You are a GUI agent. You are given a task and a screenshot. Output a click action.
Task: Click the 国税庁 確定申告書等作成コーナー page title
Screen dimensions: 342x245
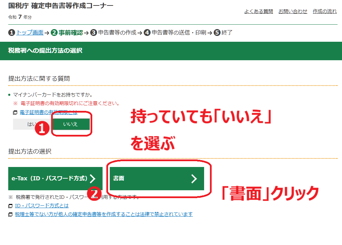pos(61,6)
